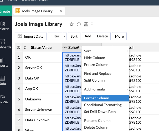Choose Conditional Formatting menu entry

tap(103, 105)
